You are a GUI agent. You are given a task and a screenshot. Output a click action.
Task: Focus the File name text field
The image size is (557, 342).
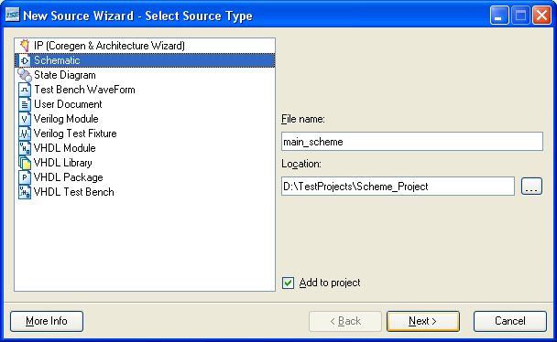point(412,142)
